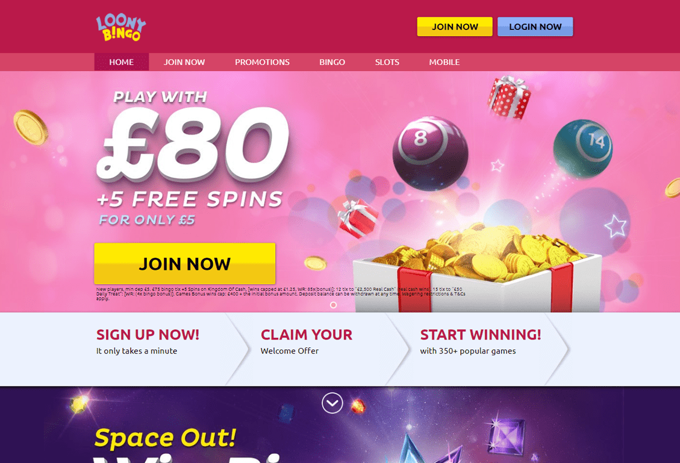
Task: Click the blue Login Now button
Action: pyautogui.click(x=535, y=26)
